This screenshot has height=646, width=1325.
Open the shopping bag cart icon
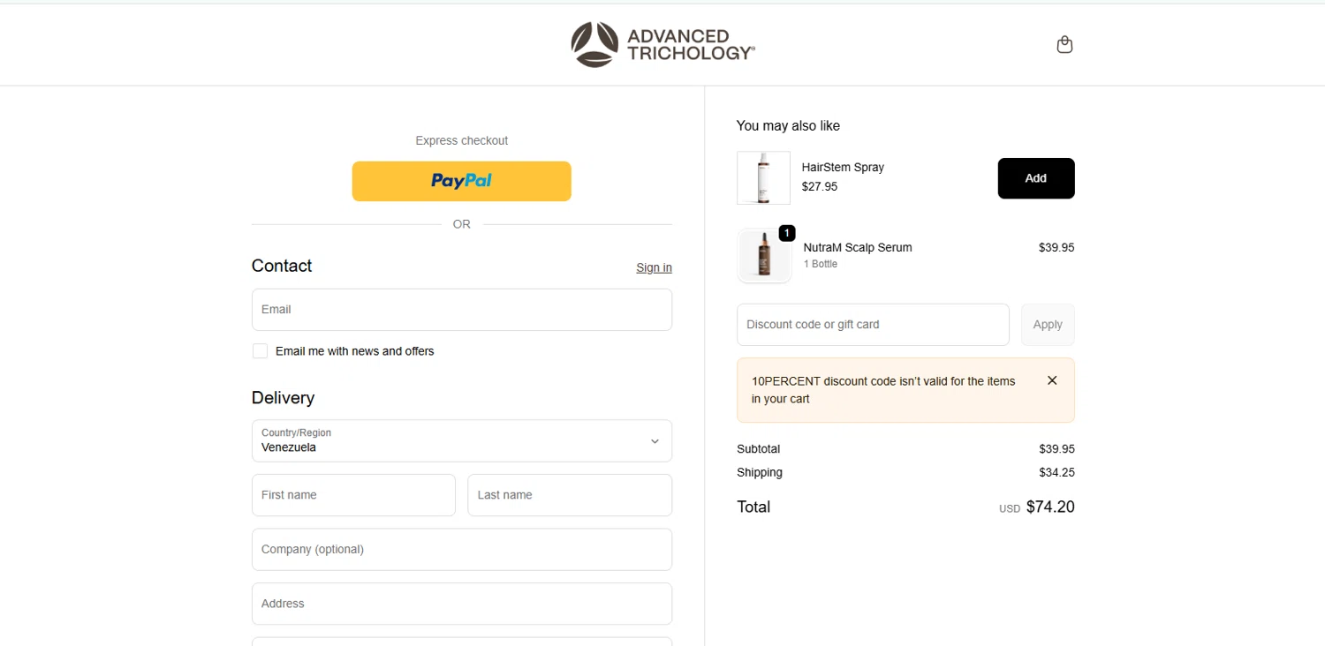tap(1064, 44)
